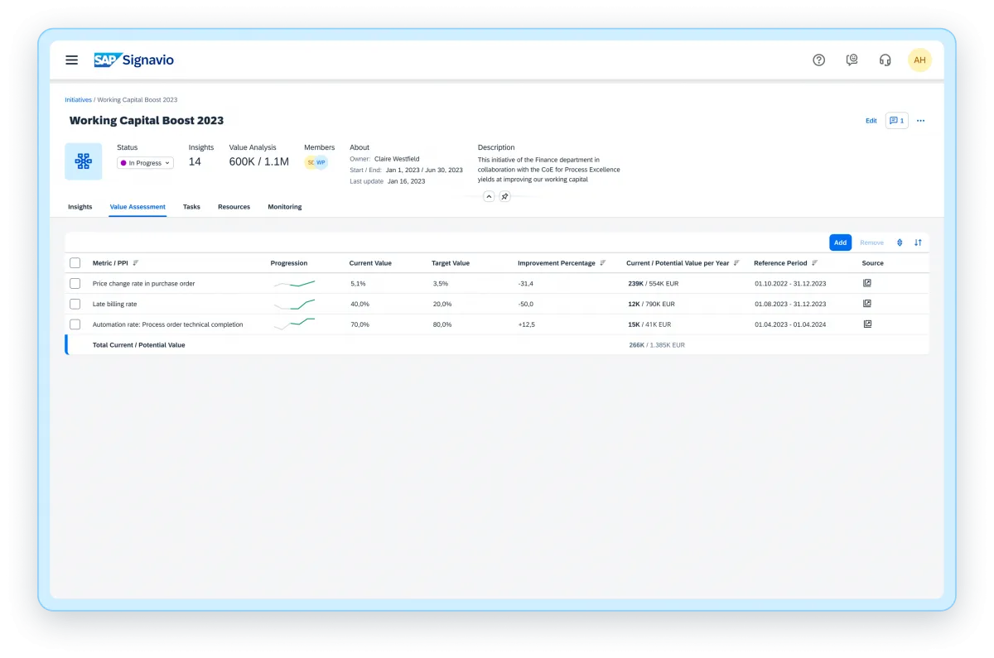Image resolution: width=994 pixels, height=658 pixels.
Task: Check the Price change rate in purchase order row
Action: click(75, 283)
